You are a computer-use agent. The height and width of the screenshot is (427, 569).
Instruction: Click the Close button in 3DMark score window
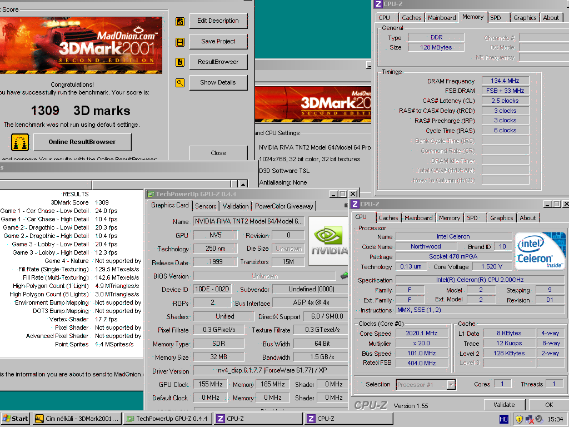(x=218, y=153)
